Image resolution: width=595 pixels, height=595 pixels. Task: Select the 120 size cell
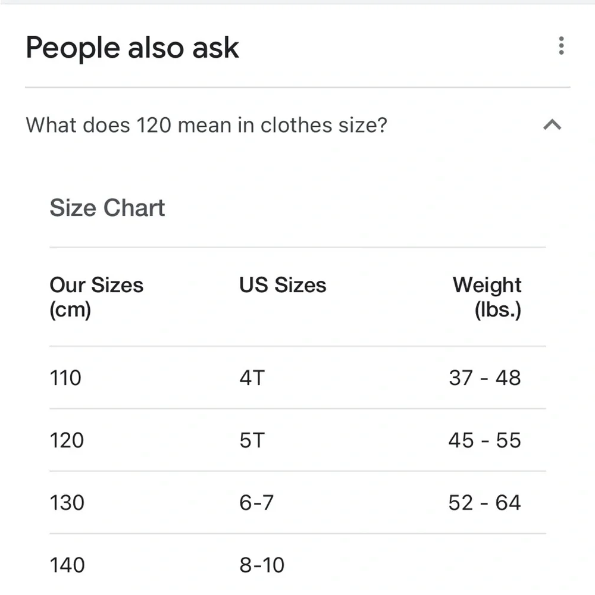(x=67, y=440)
